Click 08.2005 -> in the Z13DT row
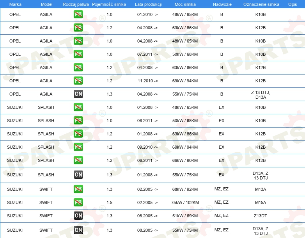The height and width of the screenshot is (238, 305). (x=147, y=216)
